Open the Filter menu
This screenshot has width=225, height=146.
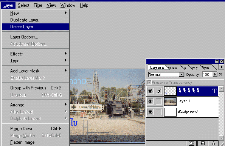[38, 5]
